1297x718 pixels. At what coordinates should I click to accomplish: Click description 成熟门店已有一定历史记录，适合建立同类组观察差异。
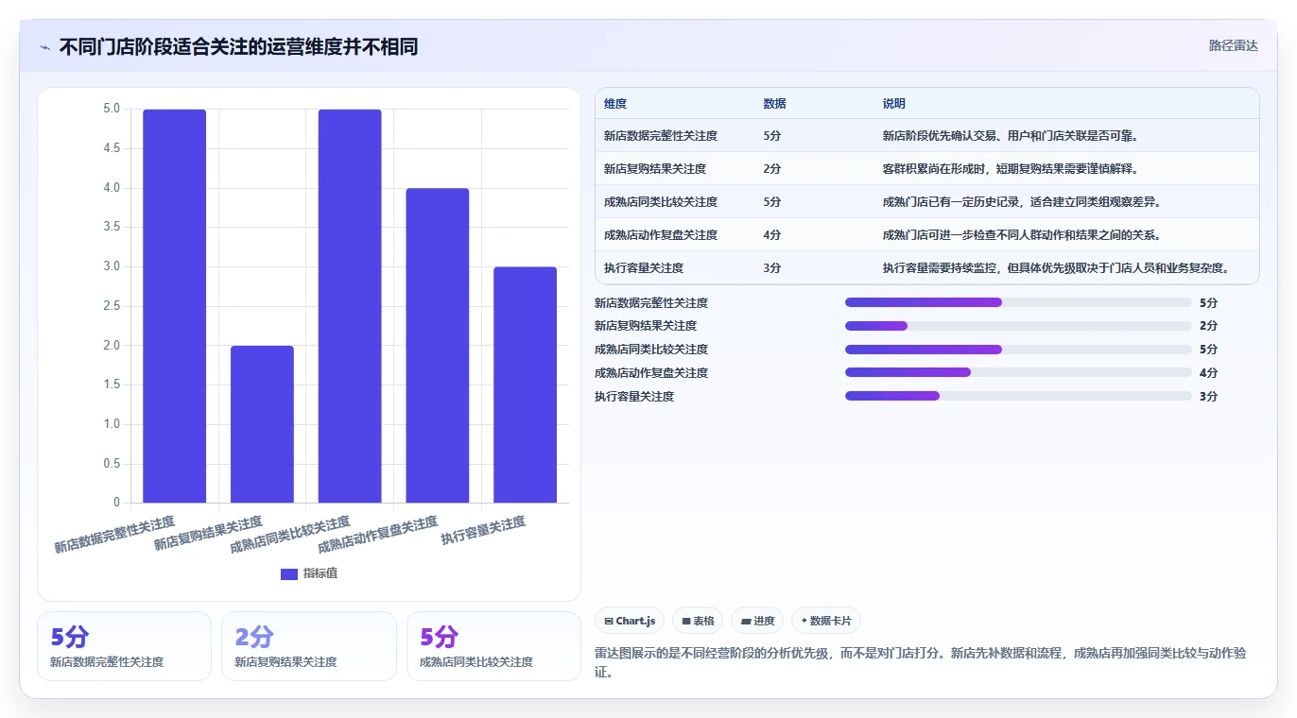click(x=1022, y=202)
